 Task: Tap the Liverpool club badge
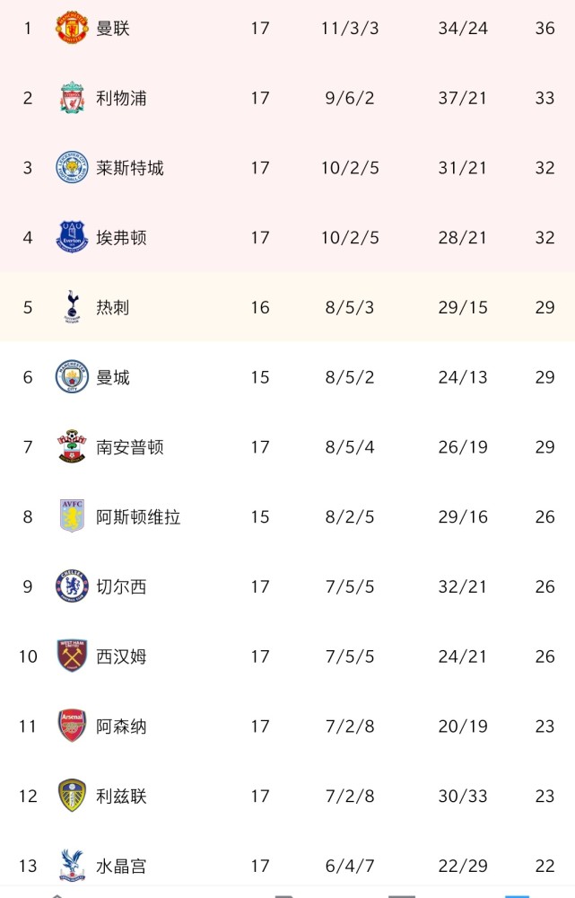[72, 97]
